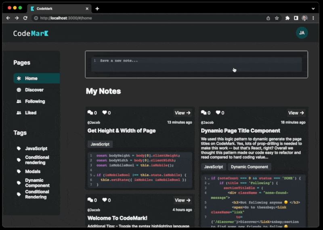323x230 pixels.
Task: Click JavaScript tag on Get Height note
Action: coord(100,144)
